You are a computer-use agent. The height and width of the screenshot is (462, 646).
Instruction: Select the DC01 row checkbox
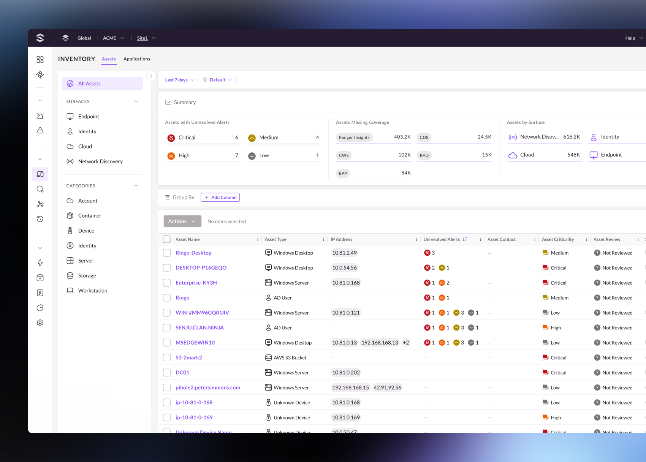click(x=166, y=373)
